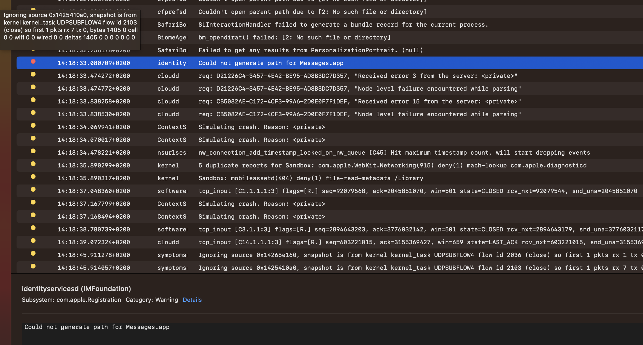Click yellow dot beside flow id 2036 row
This screenshot has height=345, width=643.
33,254
